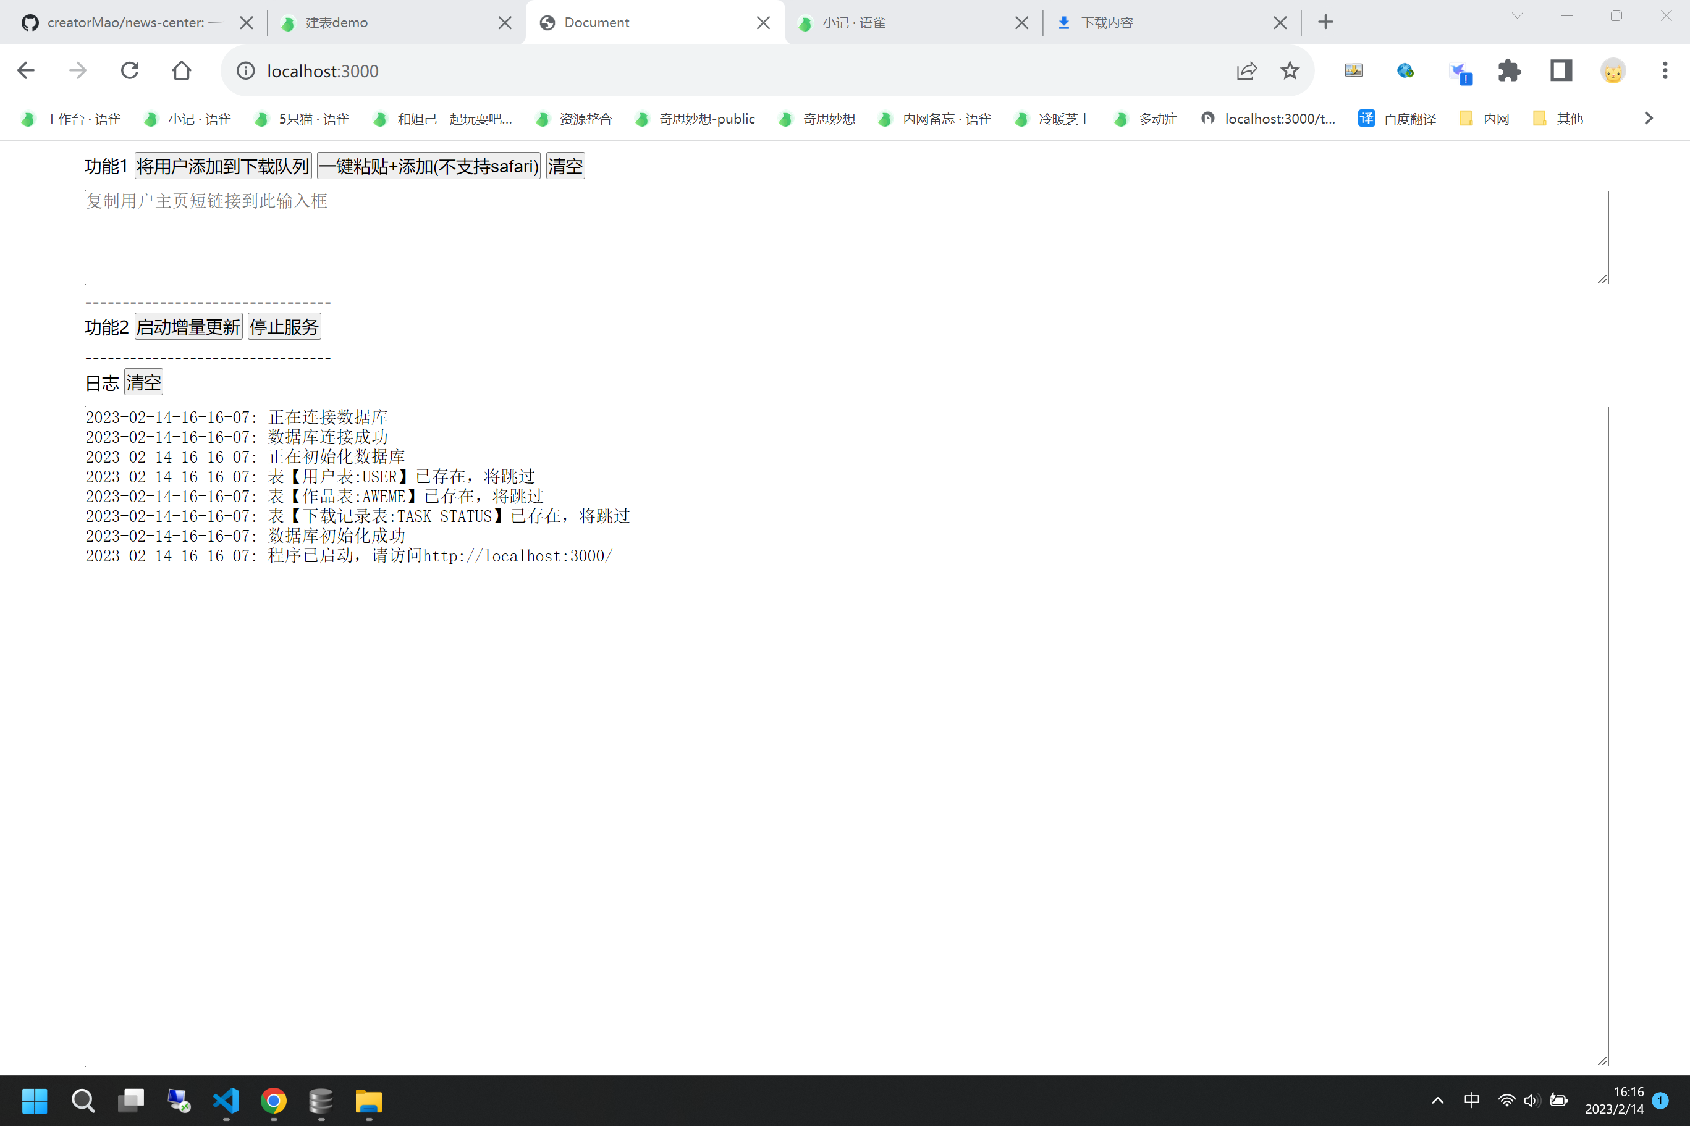Open the extensions puzzle icon
Screen dimensions: 1690x1126
tap(1509, 70)
